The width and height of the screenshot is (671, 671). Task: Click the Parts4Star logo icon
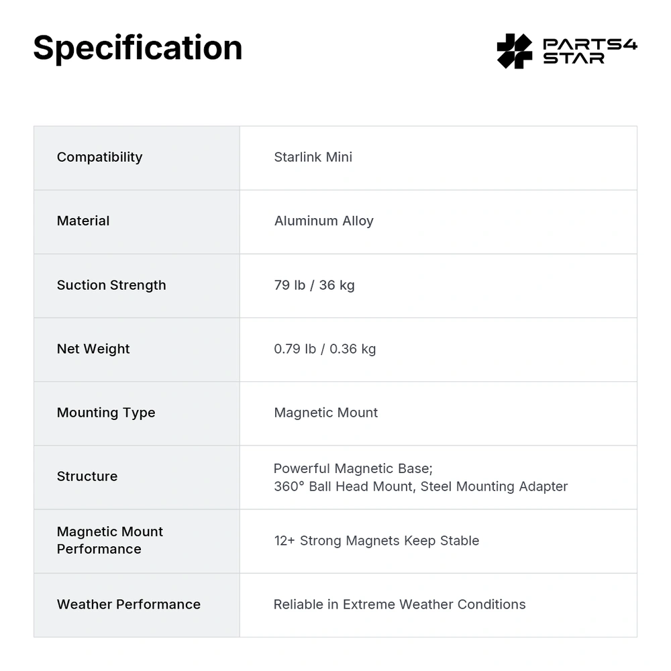(514, 51)
